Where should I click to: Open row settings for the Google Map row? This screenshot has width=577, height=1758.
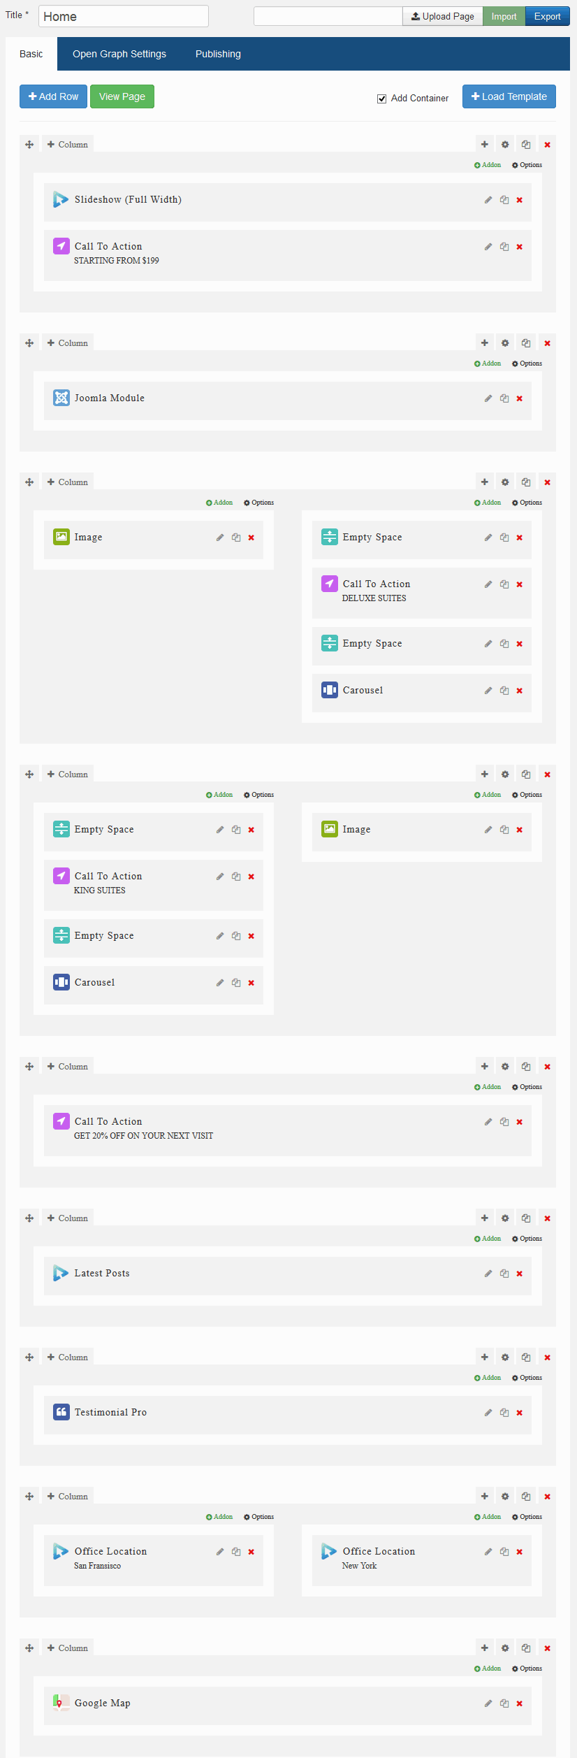(x=505, y=1648)
